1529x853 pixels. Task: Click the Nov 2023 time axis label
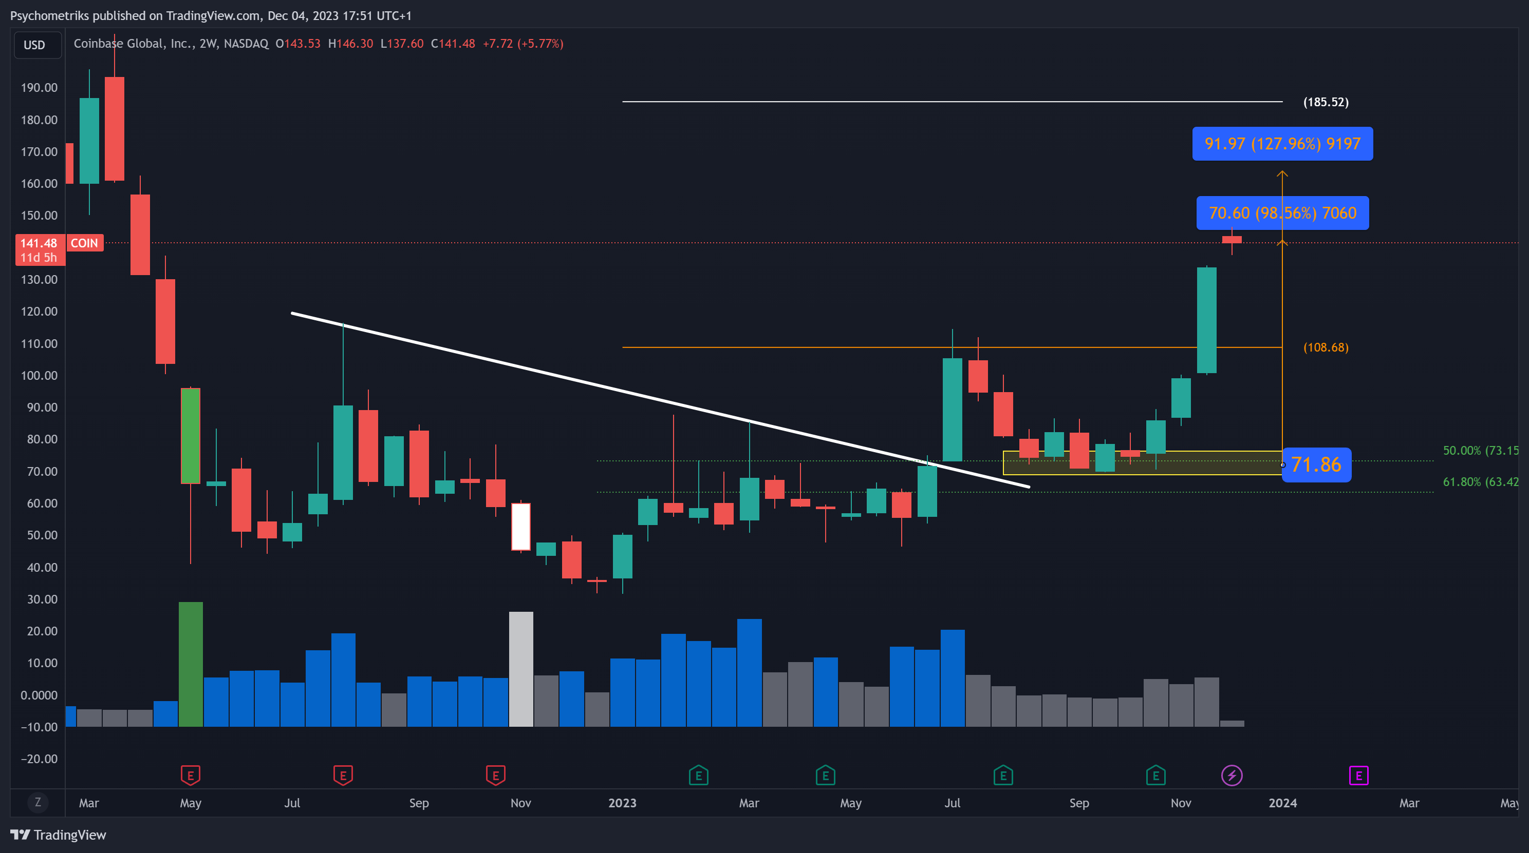click(x=1181, y=803)
